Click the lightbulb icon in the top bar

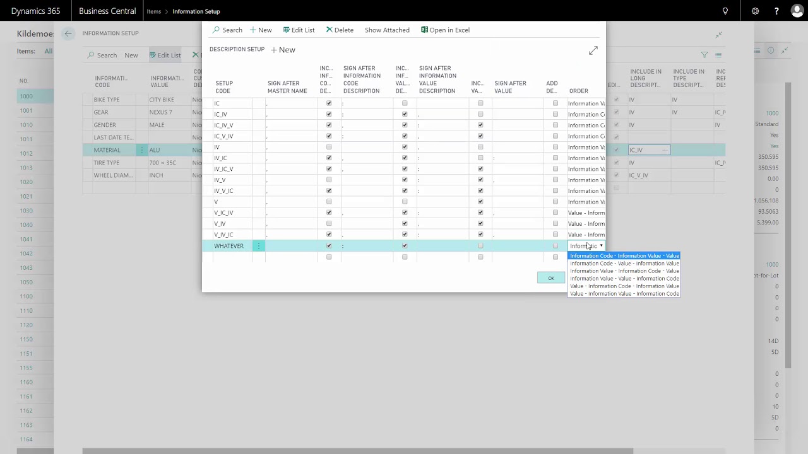(x=725, y=11)
